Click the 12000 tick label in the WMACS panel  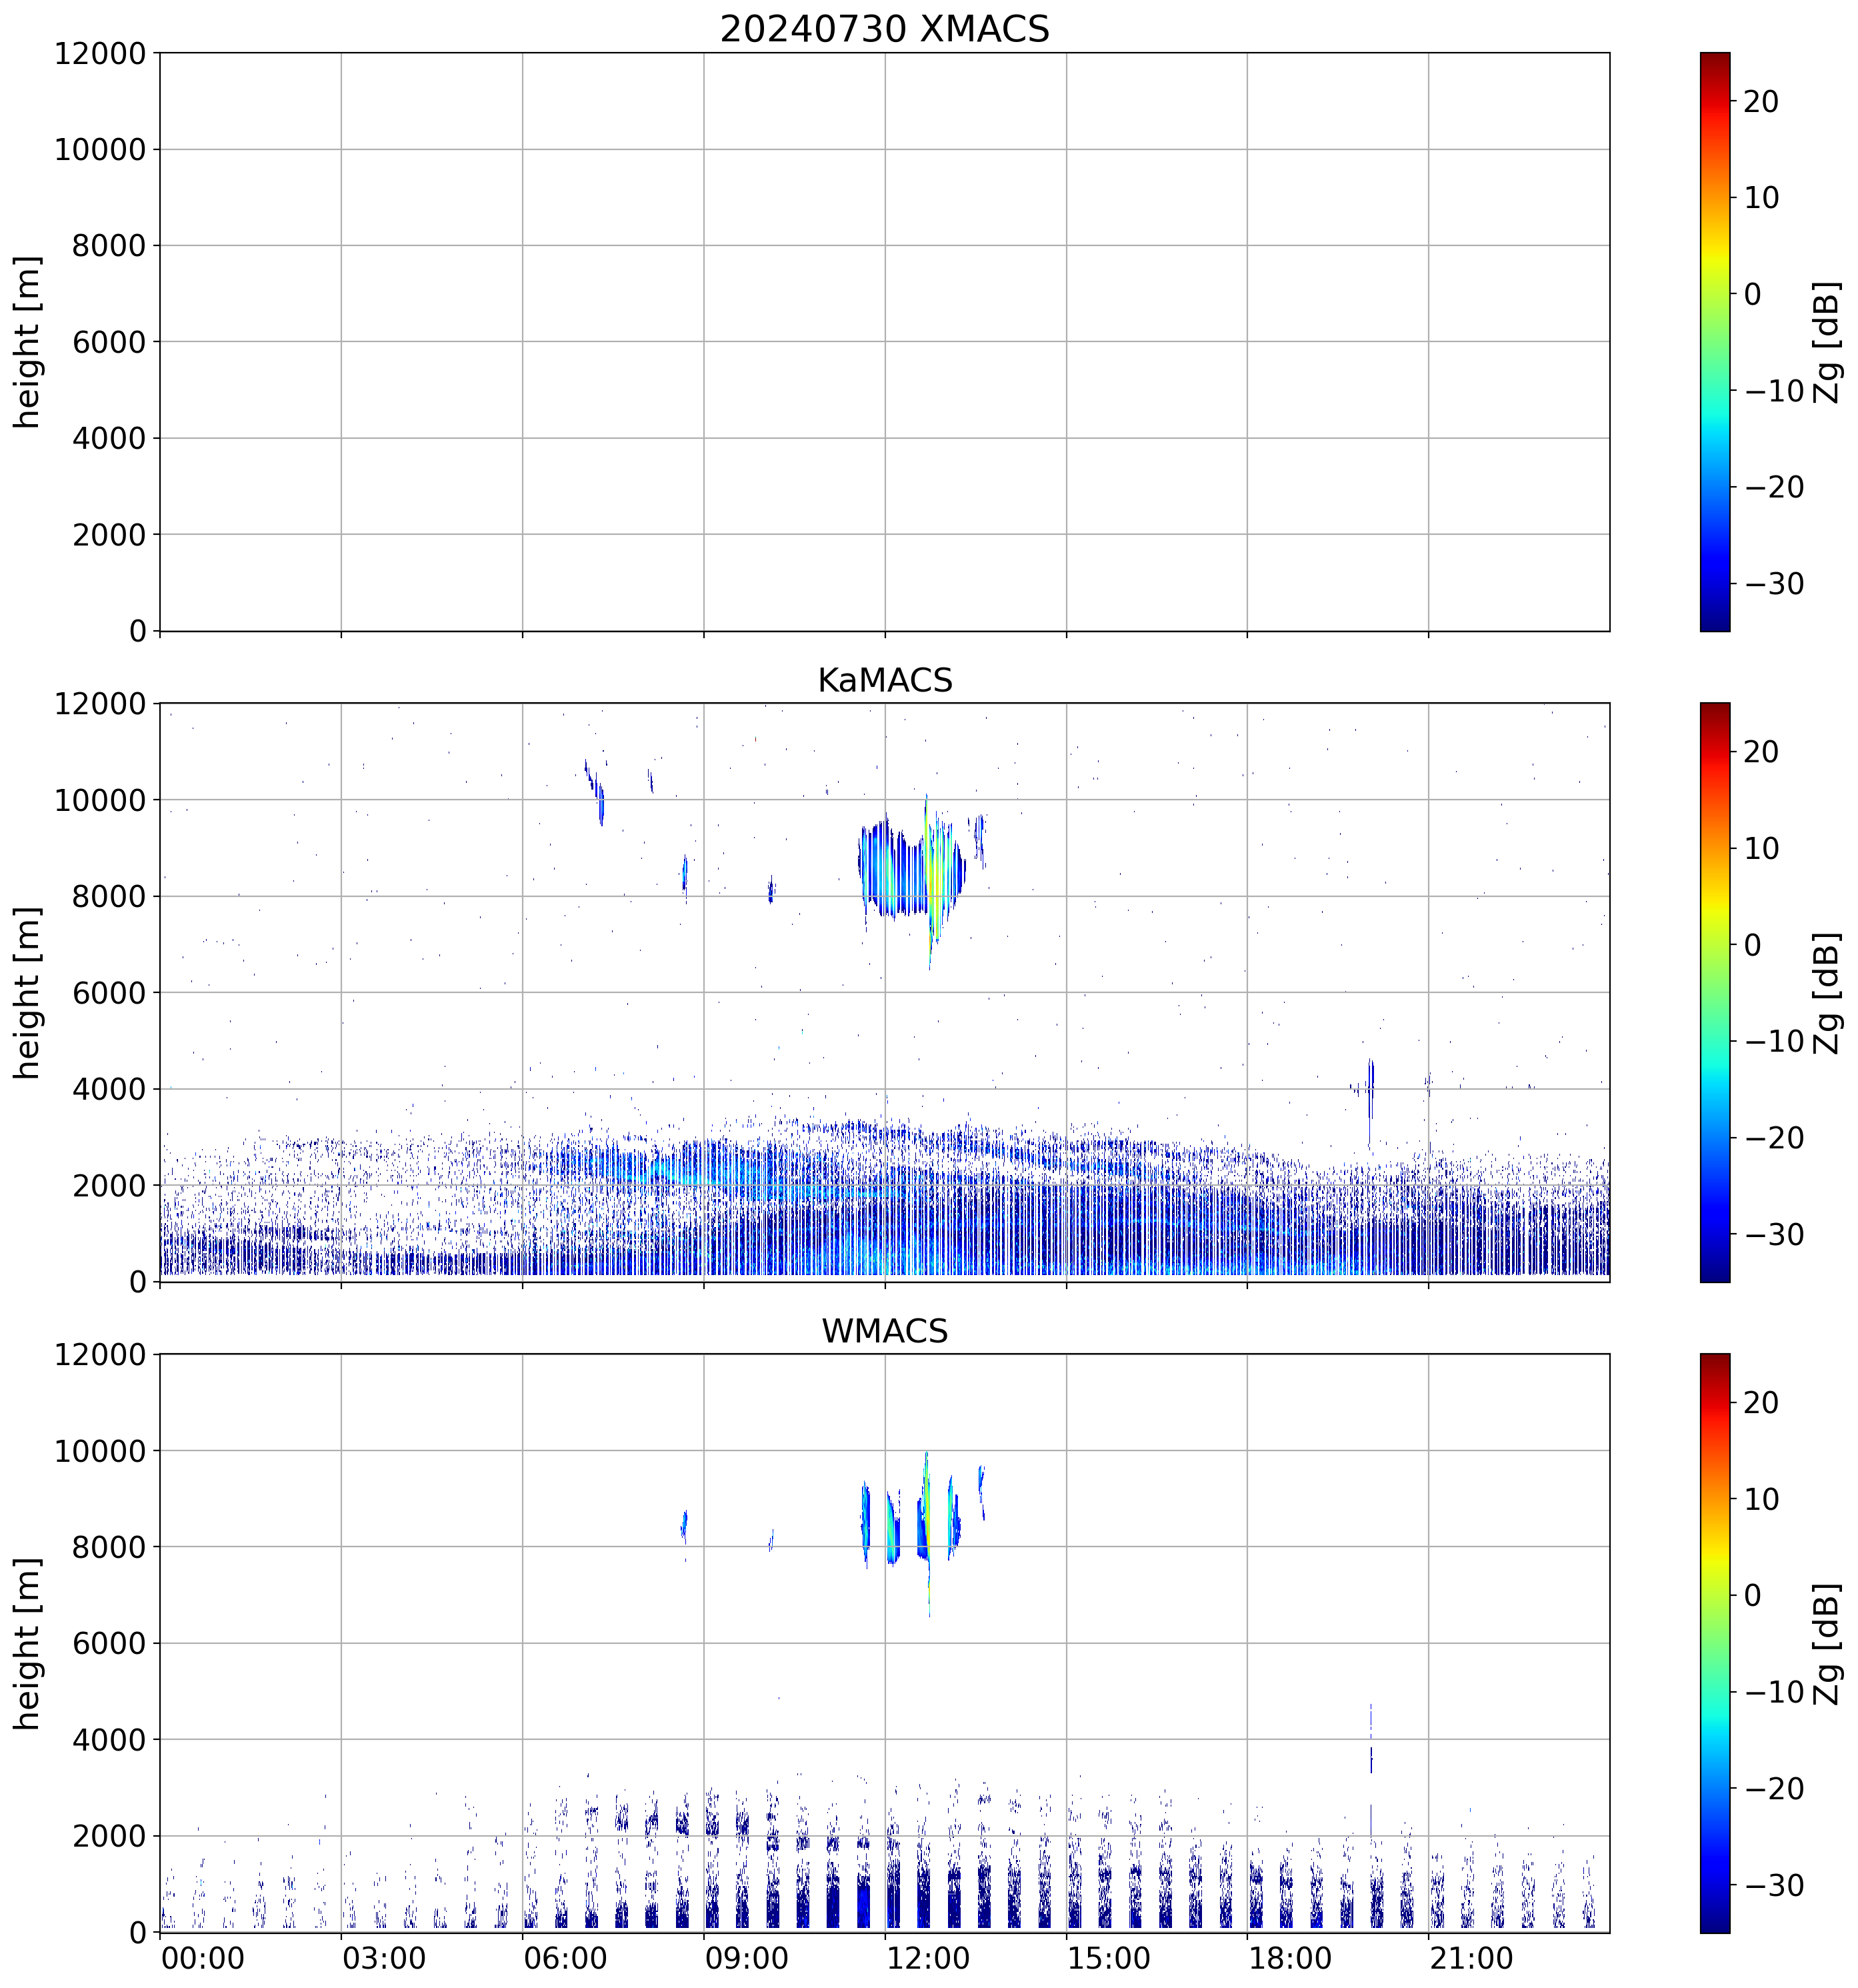click(100, 1354)
